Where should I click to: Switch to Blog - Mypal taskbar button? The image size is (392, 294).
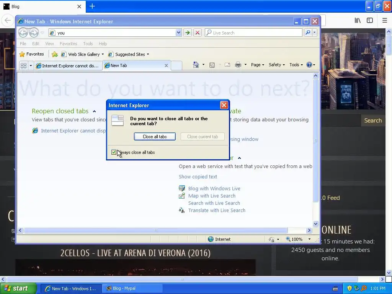pos(132,289)
